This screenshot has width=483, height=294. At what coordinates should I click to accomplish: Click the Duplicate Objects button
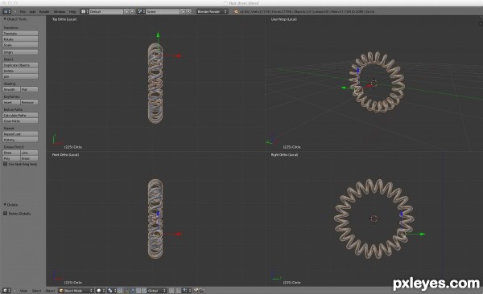(20, 65)
